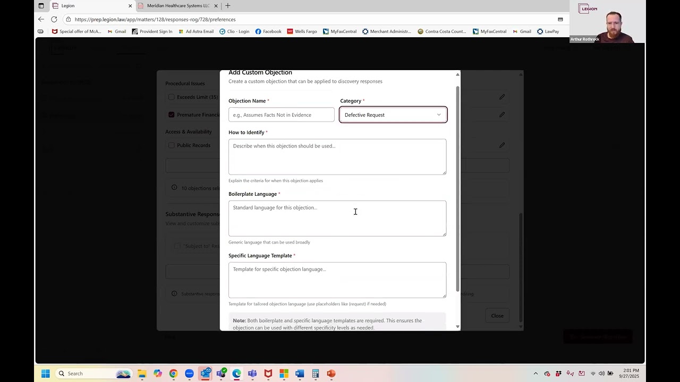Launch Google Chrome from the taskbar
The image size is (680, 382).
pyautogui.click(x=173, y=374)
